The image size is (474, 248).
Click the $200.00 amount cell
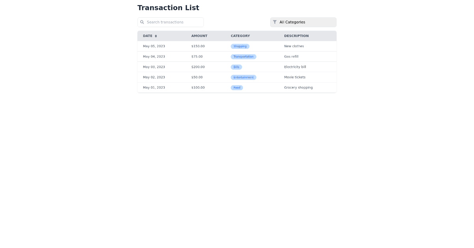198,67
